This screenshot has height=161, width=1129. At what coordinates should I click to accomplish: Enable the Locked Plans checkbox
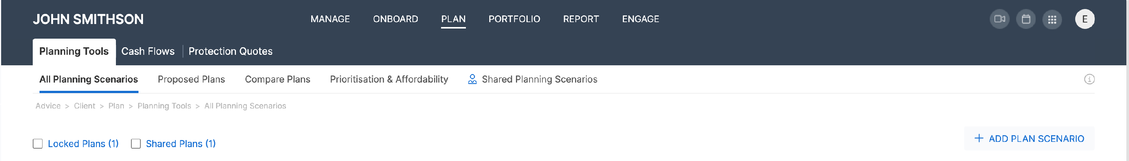[38, 143]
